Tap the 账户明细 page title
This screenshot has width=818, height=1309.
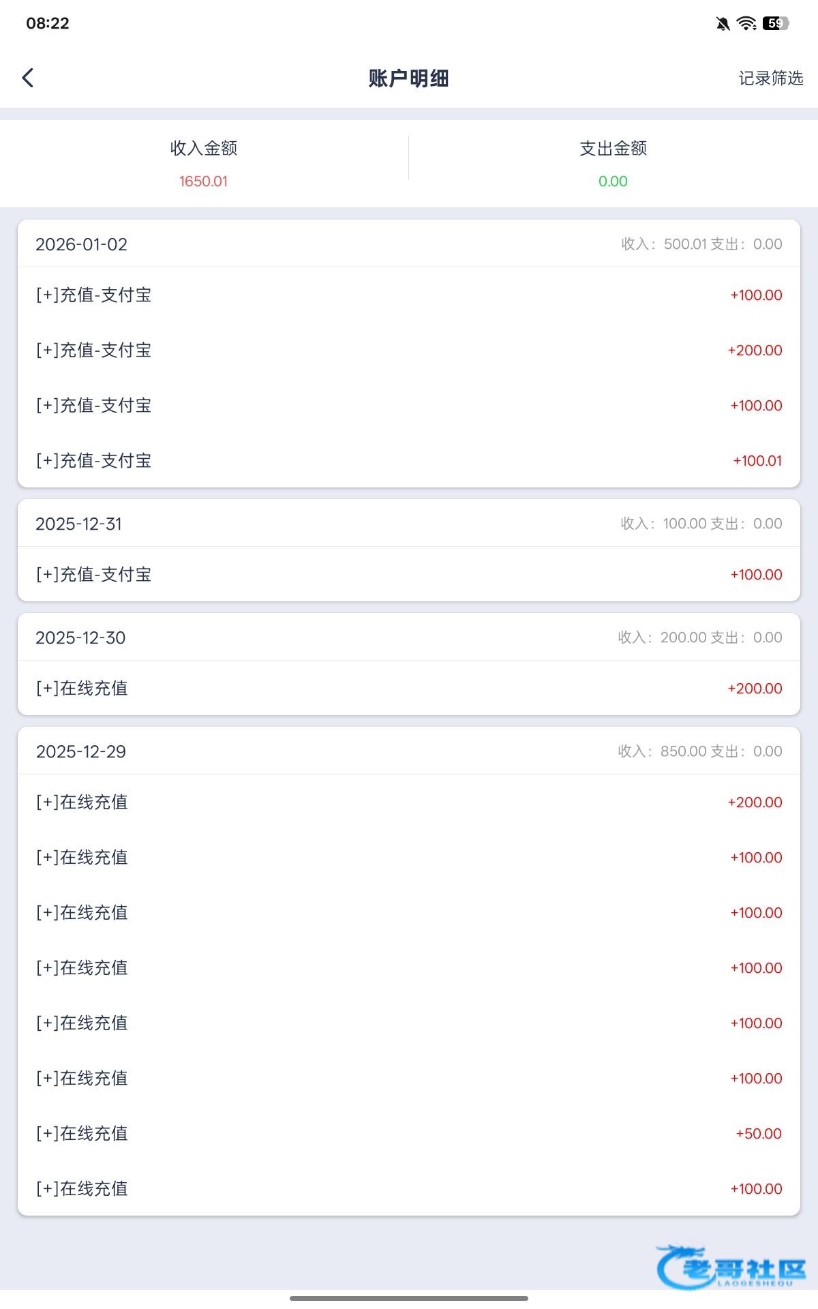(408, 78)
